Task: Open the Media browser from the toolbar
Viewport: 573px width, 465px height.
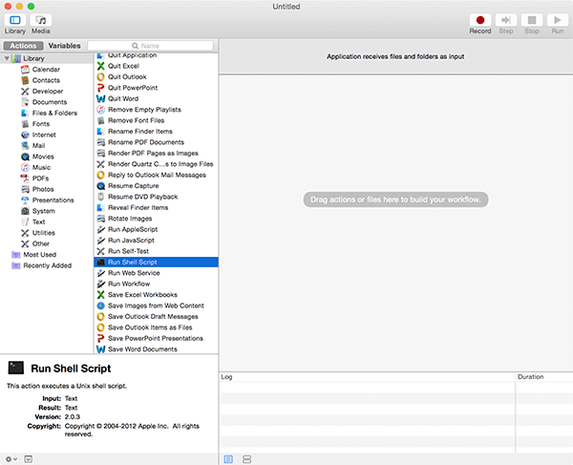Action: [41, 20]
